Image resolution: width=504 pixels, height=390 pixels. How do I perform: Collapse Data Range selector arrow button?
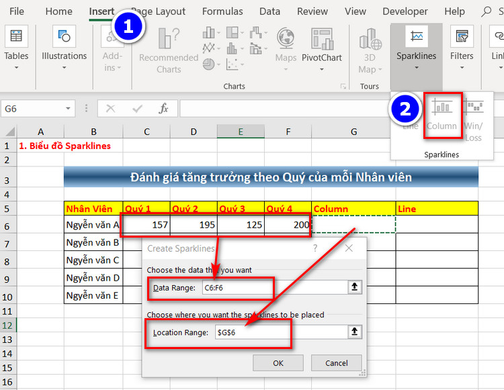[355, 287]
